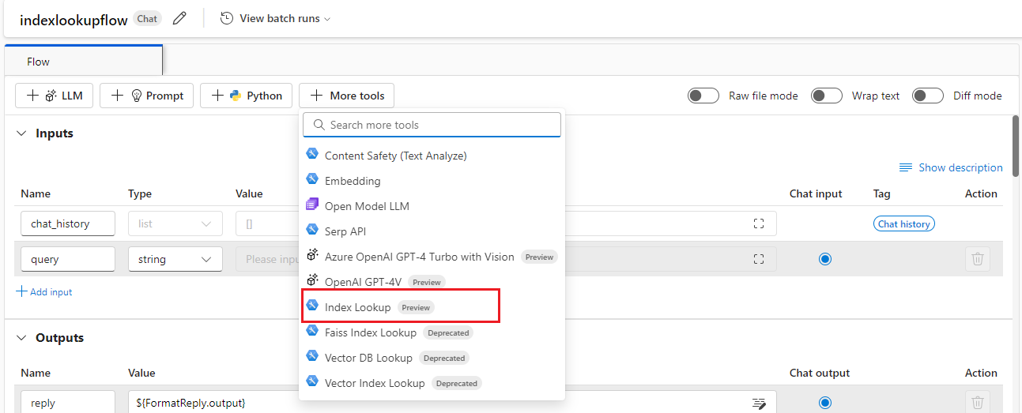Click the Index Lookup tool icon
Screen dimensions: 1022x413
click(312, 306)
